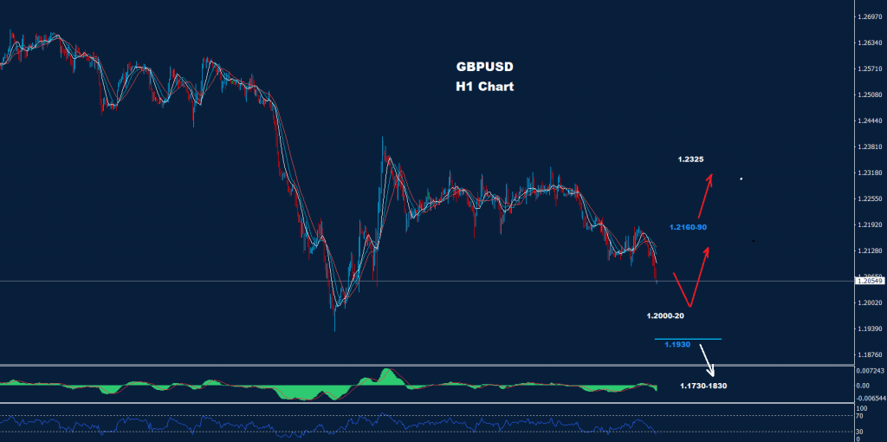This screenshot has width=887, height=442.
Task: Select the 1.2325 target label
Action: coord(690,159)
